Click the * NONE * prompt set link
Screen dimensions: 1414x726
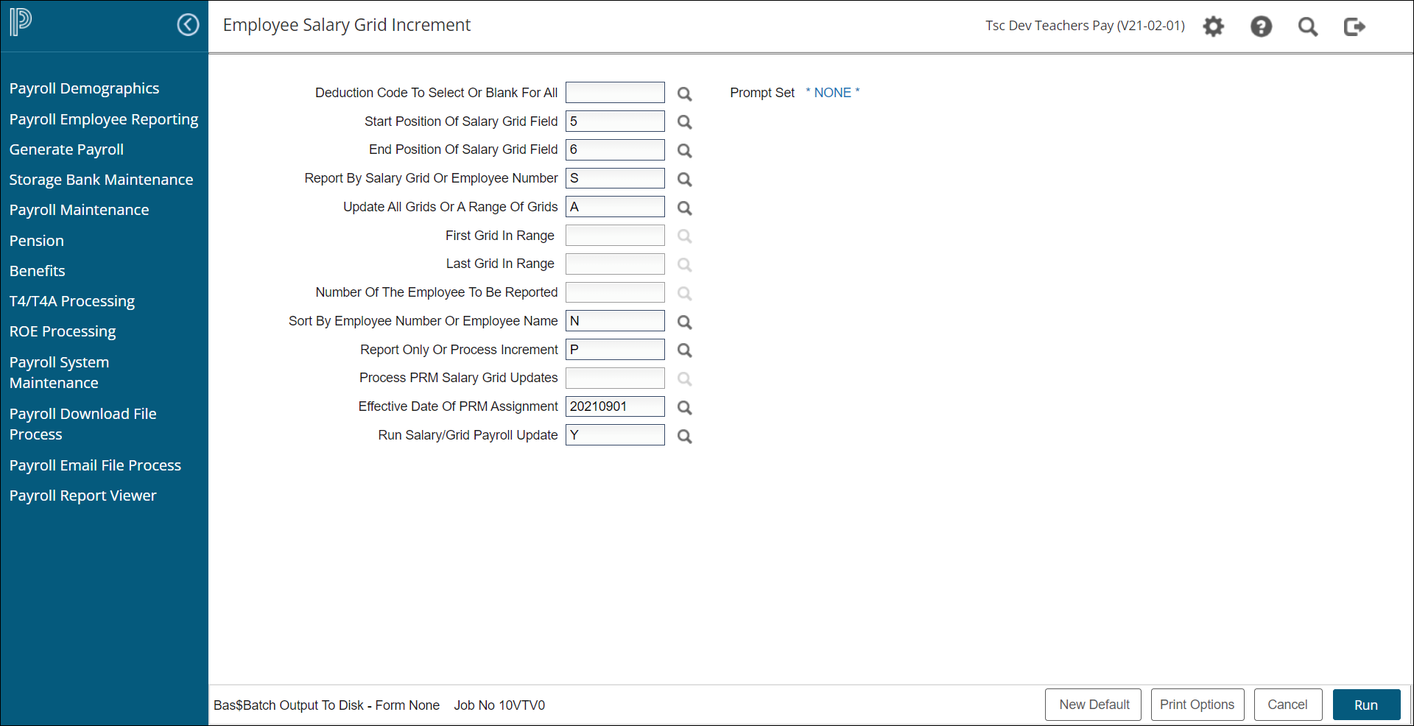pyautogui.click(x=832, y=93)
